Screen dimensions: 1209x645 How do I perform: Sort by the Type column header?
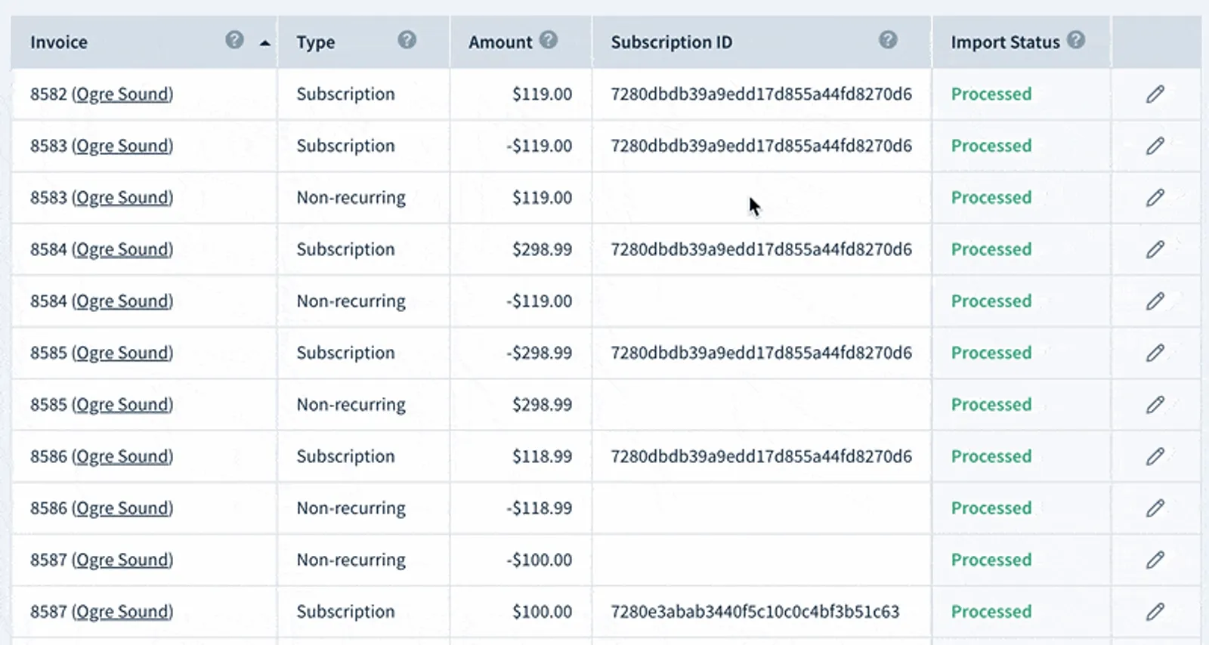point(316,42)
